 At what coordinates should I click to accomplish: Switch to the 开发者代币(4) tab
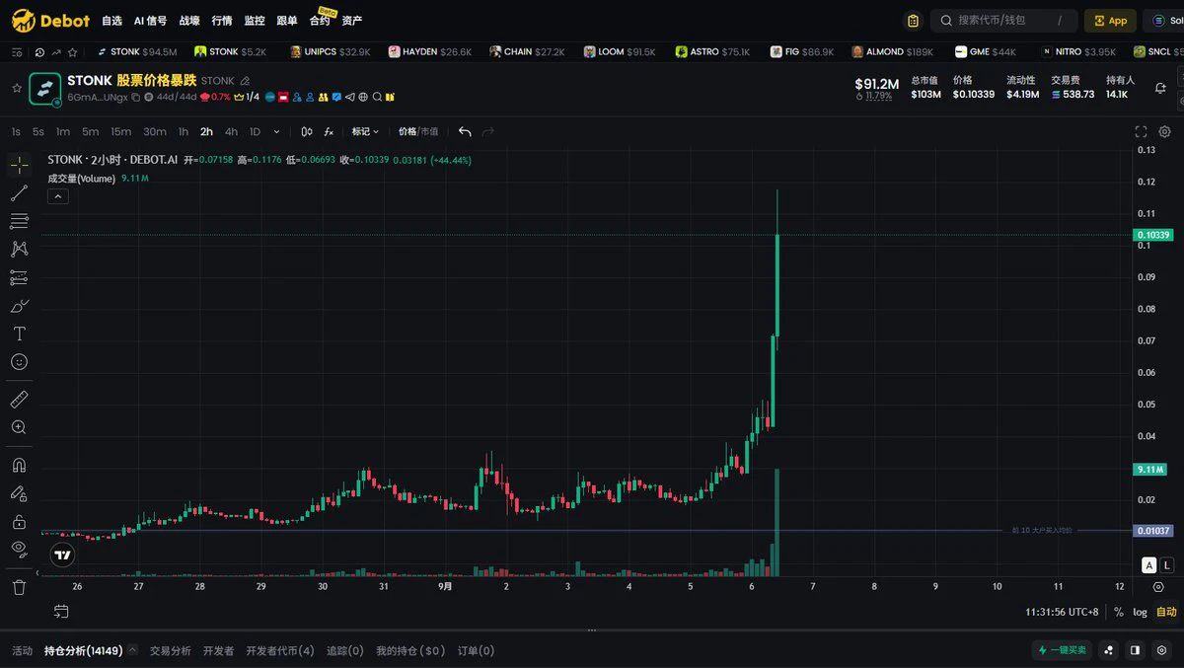click(280, 650)
